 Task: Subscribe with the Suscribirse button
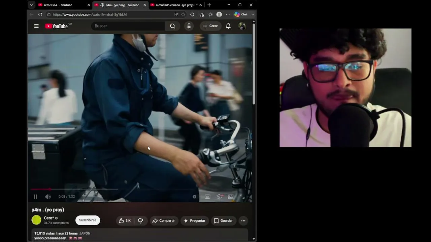coord(88,220)
